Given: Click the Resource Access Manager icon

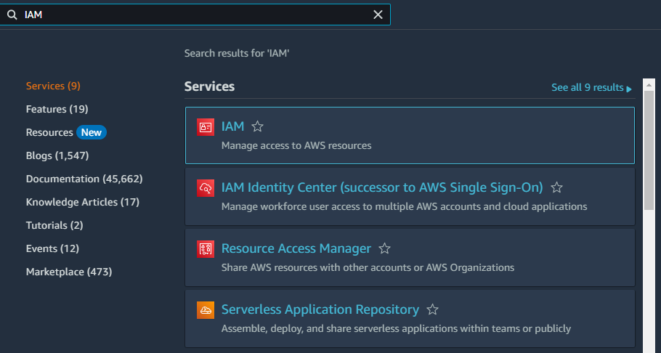Looking at the screenshot, I should 206,249.
